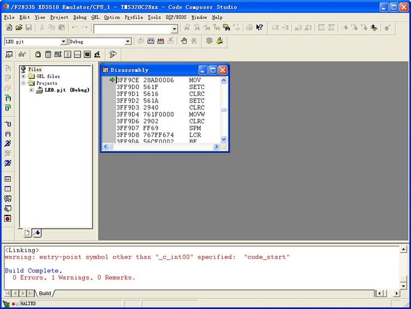
Task: Expand the GEL files folder
Action: click(23, 76)
